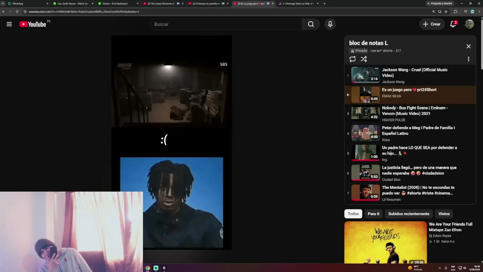Open the notifications bell

tap(453, 24)
